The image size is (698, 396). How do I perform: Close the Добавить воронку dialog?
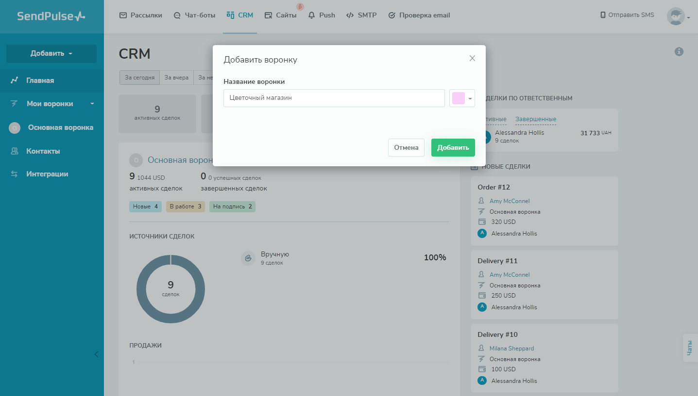click(x=472, y=59)
